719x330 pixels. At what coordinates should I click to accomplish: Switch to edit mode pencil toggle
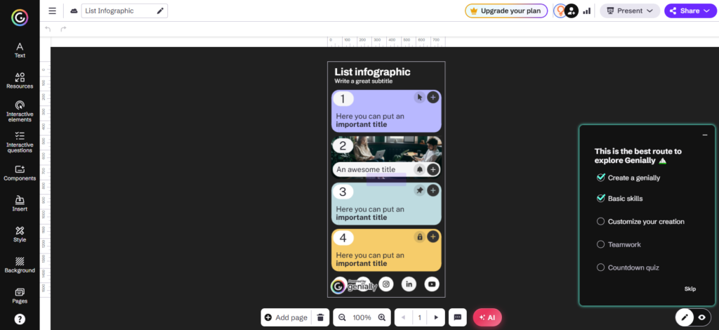coord(685,317)
